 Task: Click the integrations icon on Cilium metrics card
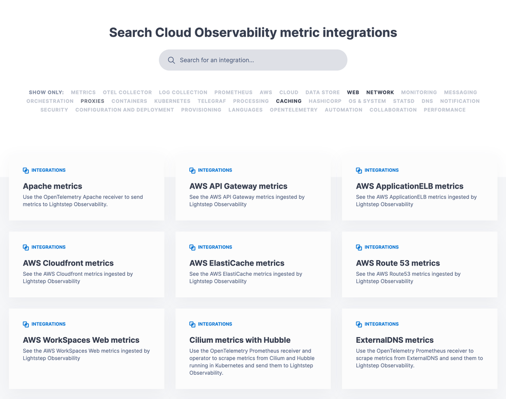tap(192, 324)
